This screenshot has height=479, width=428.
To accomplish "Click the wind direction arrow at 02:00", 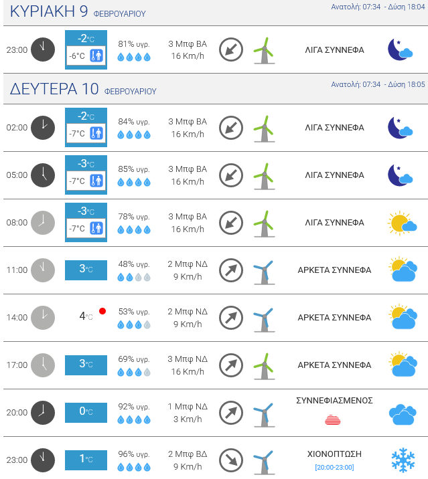I will [x=231, y=127].
